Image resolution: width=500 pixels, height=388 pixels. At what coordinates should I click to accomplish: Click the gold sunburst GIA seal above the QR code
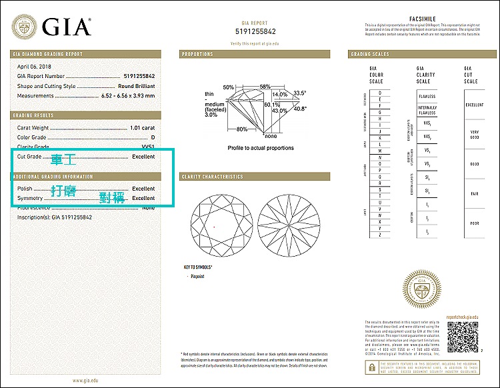[422, 289]
